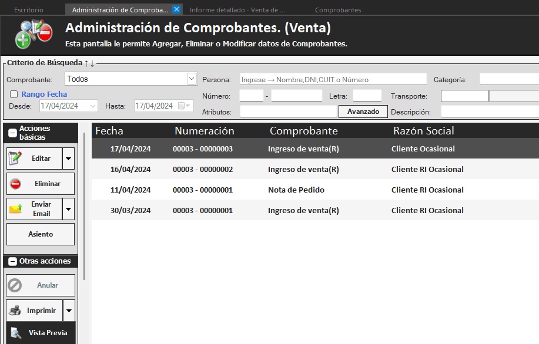Open Vista Previa magnifier icon
The width and height of the screenshot is (539, 344).
[16, 333]
